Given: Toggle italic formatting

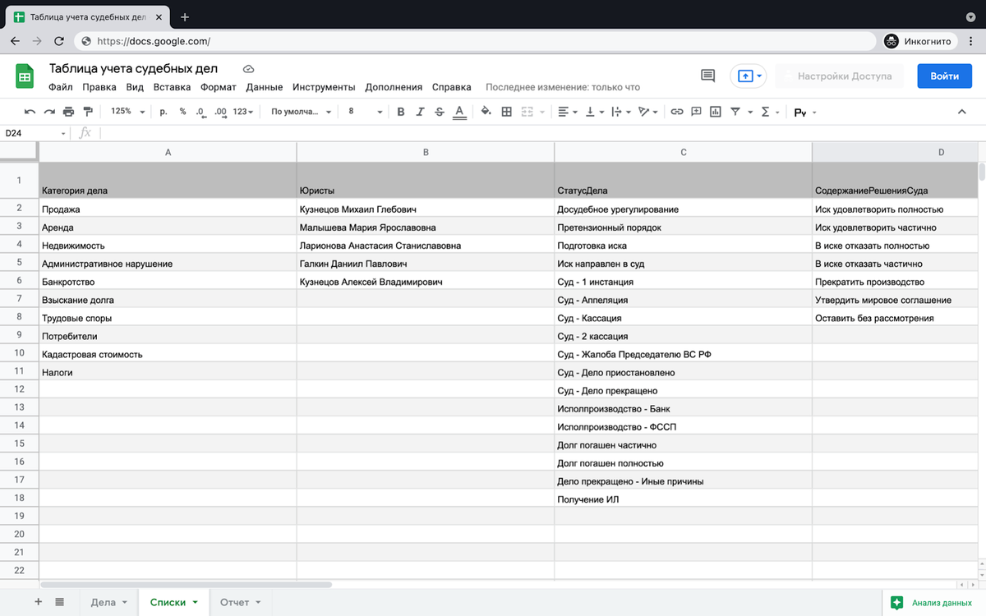Looking at the screenshot, I should tap(420, 112).
